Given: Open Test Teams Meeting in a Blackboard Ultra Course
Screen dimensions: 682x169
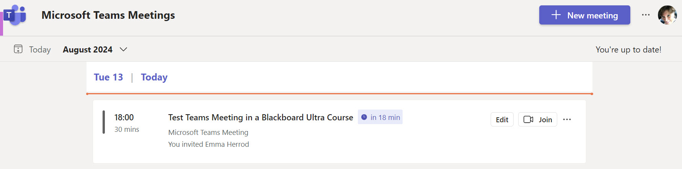Looking at the screenshot, I should click(x=260, y=118).
